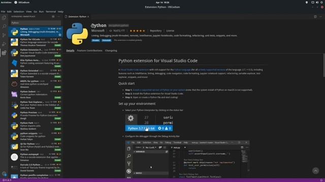Click the Python language link in description

182,70
